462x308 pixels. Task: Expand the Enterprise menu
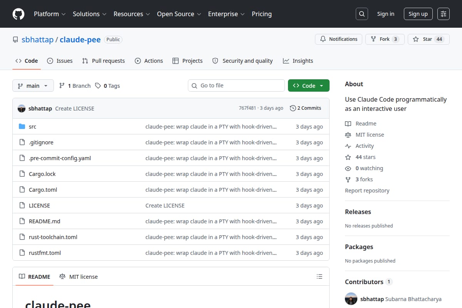pos(226,14)
